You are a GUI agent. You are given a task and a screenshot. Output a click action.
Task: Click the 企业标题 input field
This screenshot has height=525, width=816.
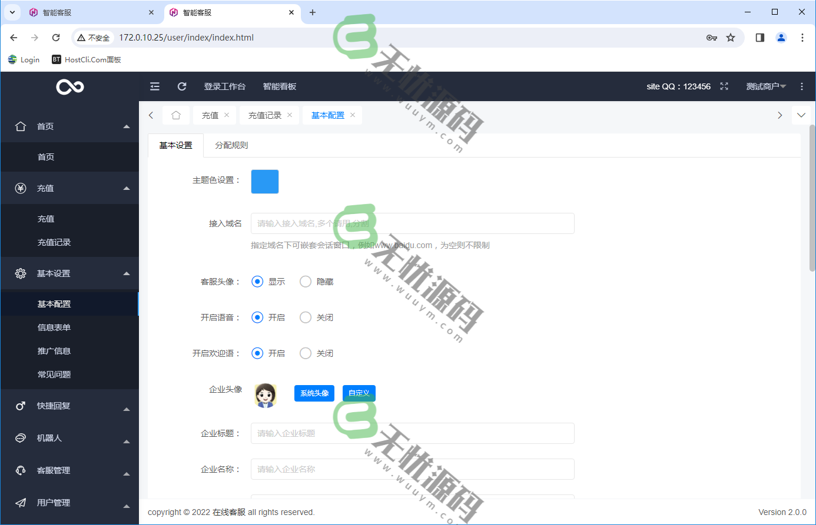pos(412,433)
